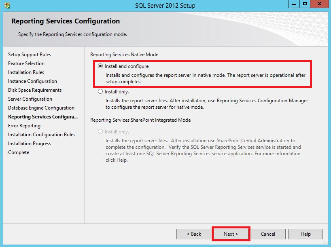This screenshot has height=247, width=331.
Task: Click 'Feature Selection' step
Action: click(x=26, y=63)
